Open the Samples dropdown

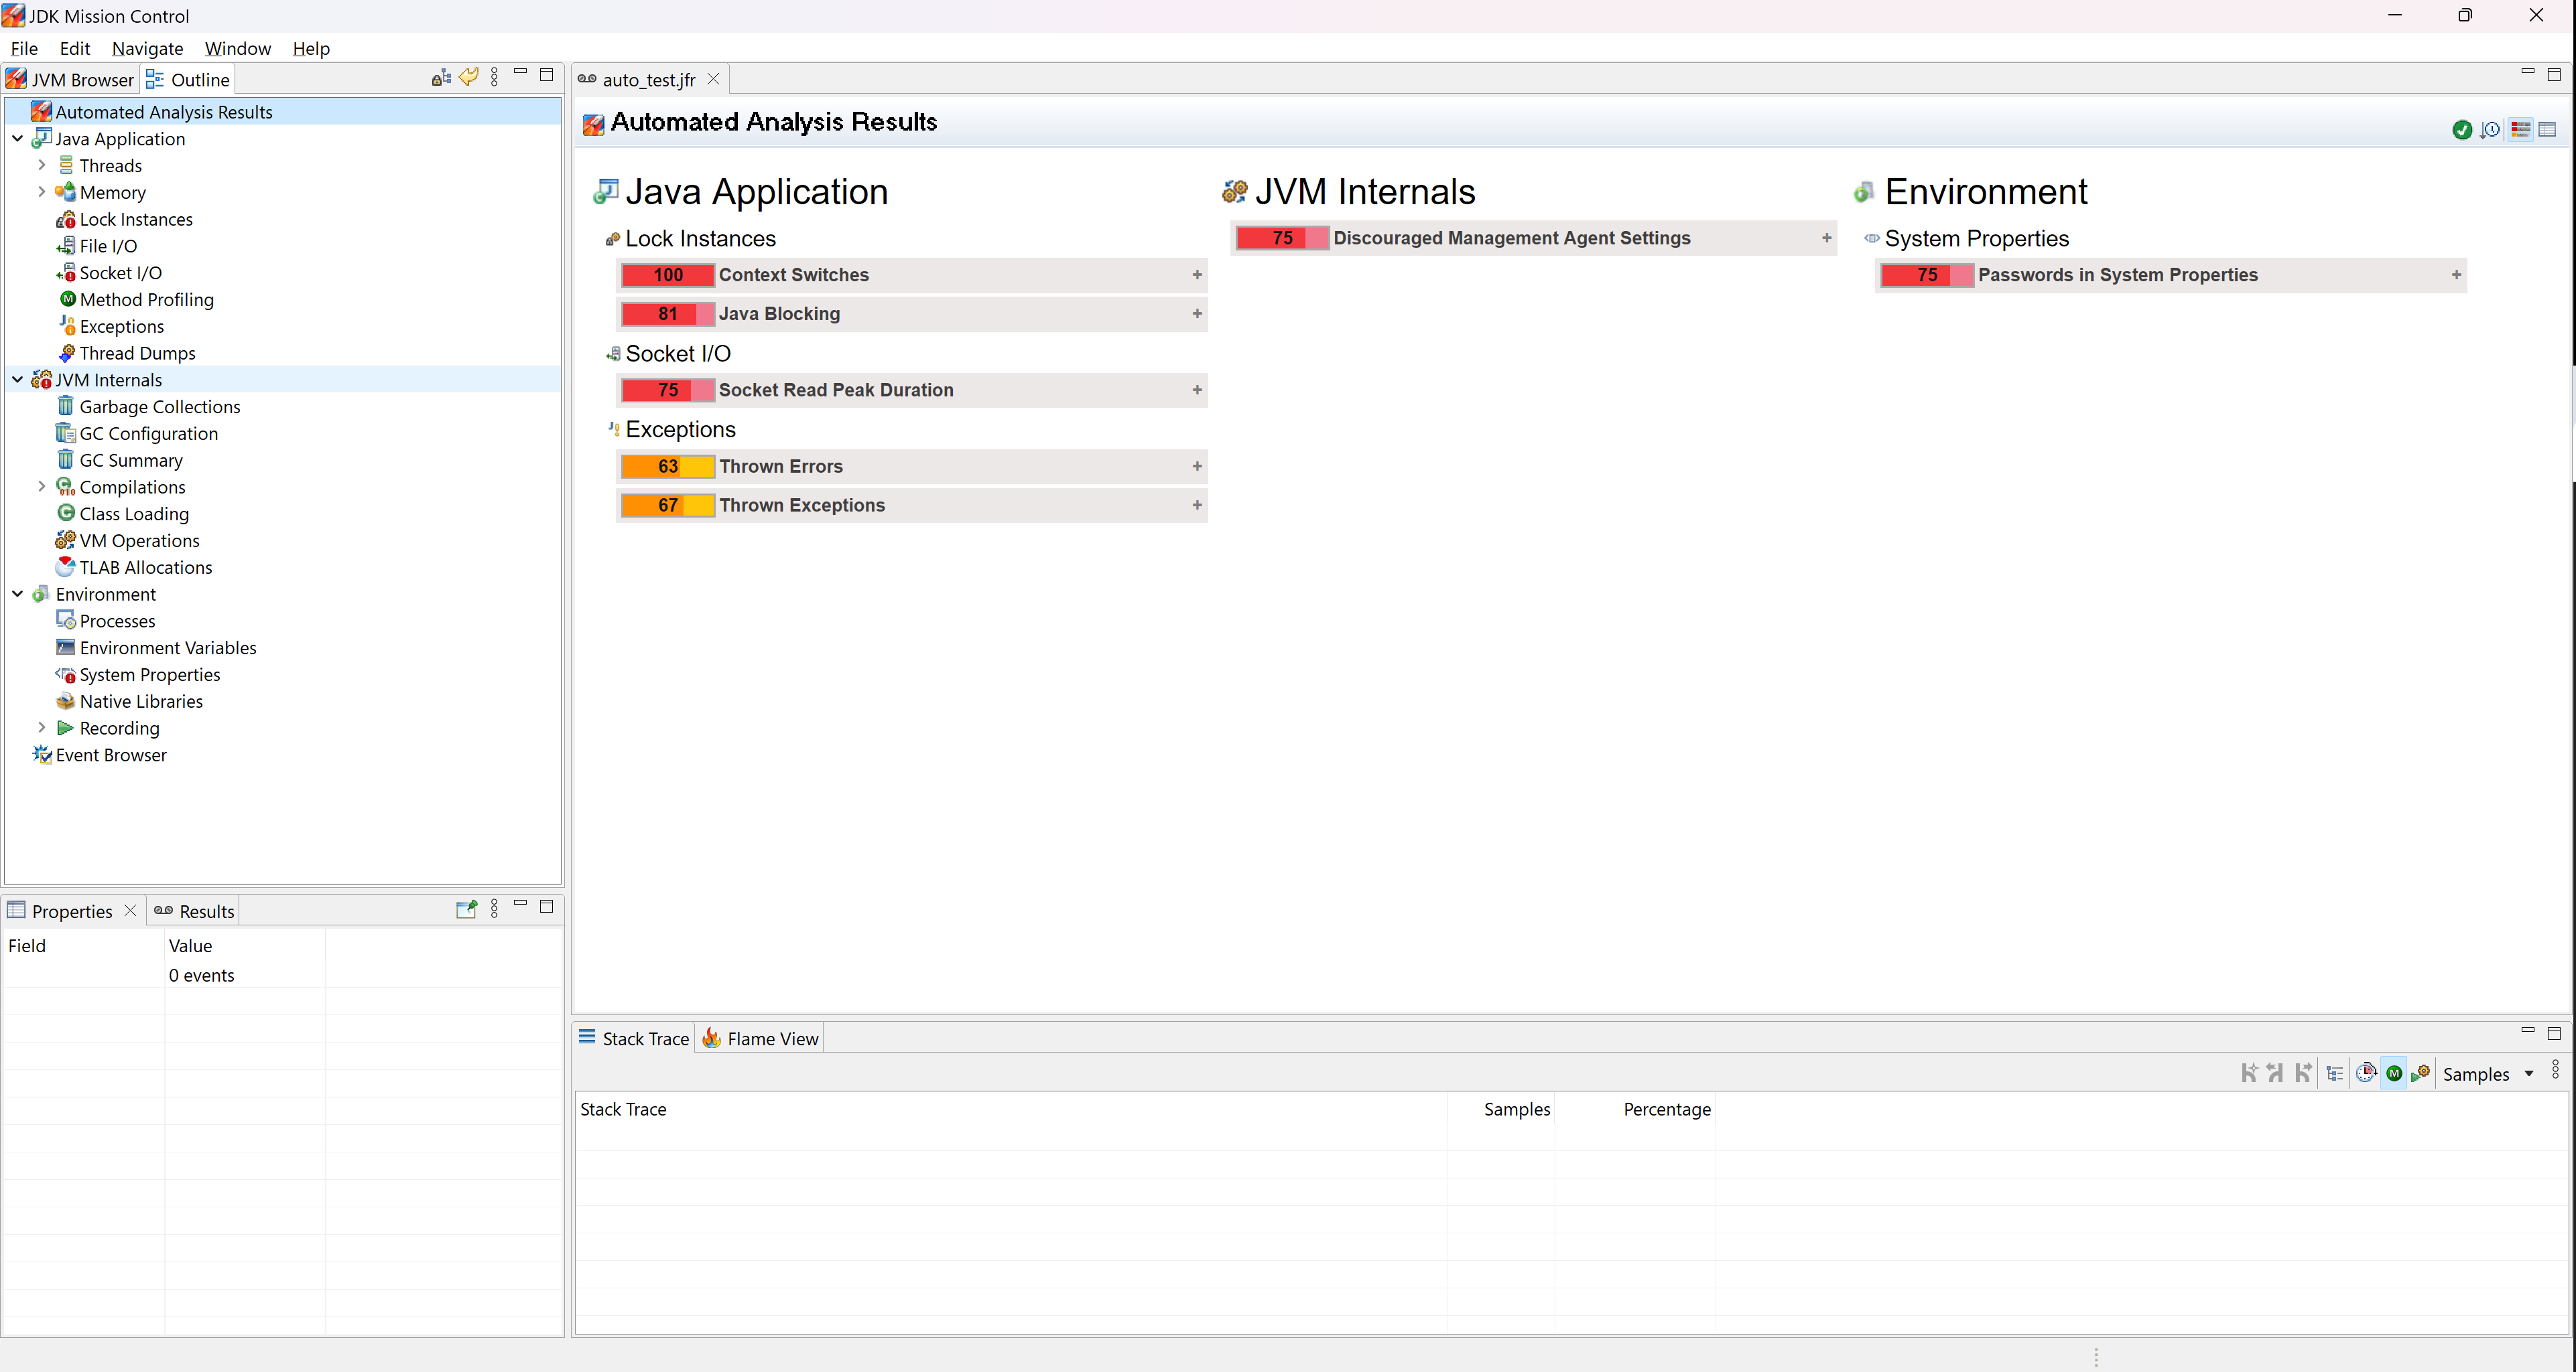coord(2529,1074)
